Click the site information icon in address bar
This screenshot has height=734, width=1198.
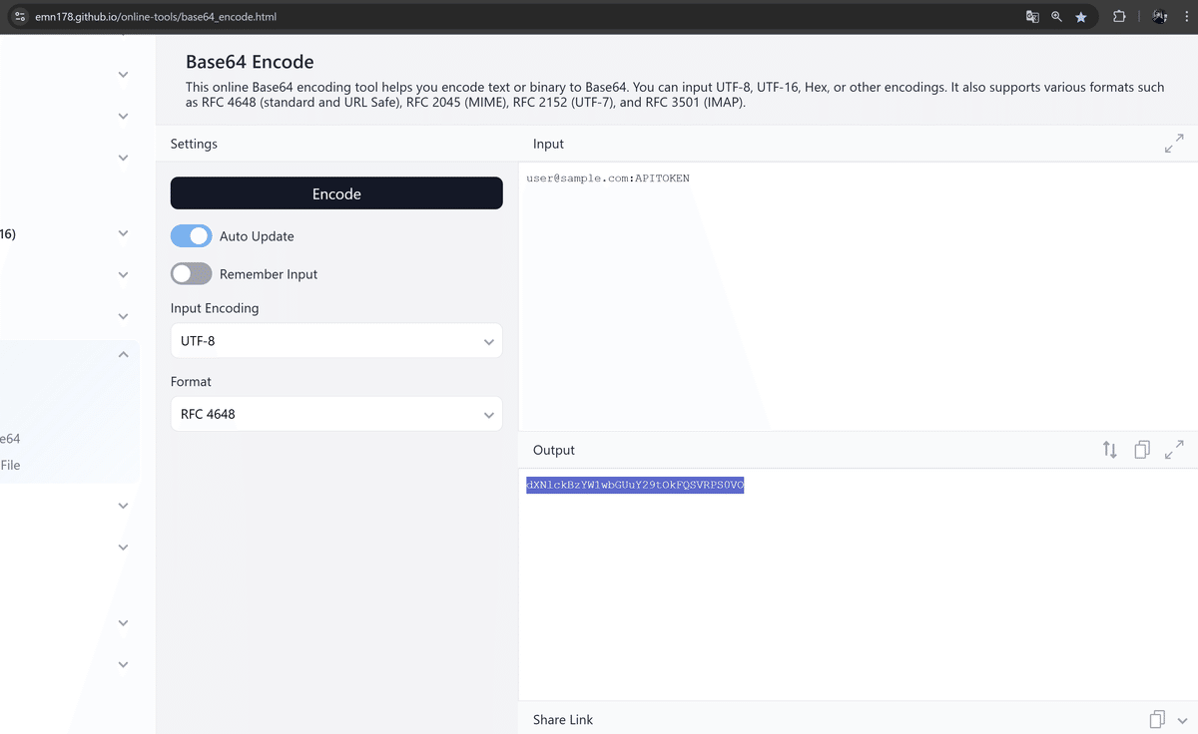click(20, 17)
